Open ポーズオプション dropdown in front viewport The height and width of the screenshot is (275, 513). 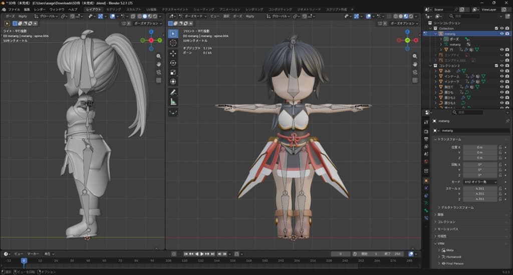(404, 23)
